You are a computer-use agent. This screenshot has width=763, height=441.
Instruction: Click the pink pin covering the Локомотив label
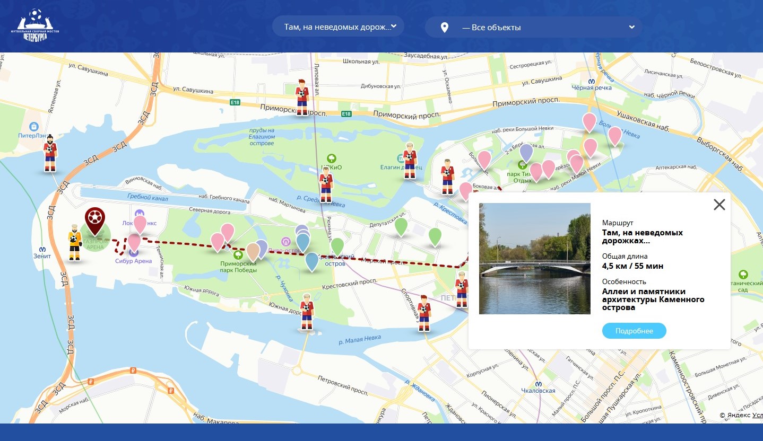pos(140,225)
